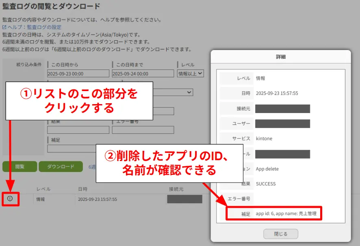Screen dimensions: 360x246
Task: Click the info icon in the log row
Action: [x=10, y=199]
